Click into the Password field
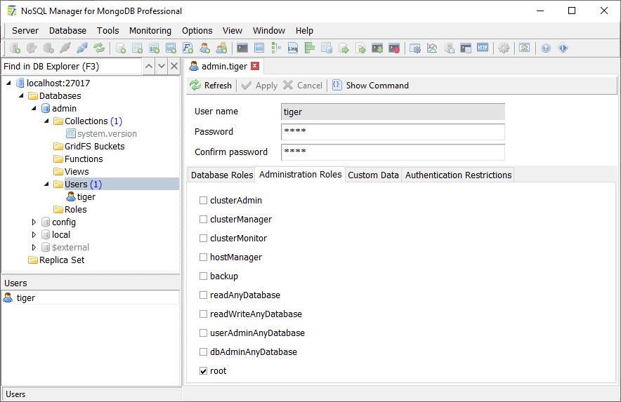 pyautogui.click(x=393, y=132)
